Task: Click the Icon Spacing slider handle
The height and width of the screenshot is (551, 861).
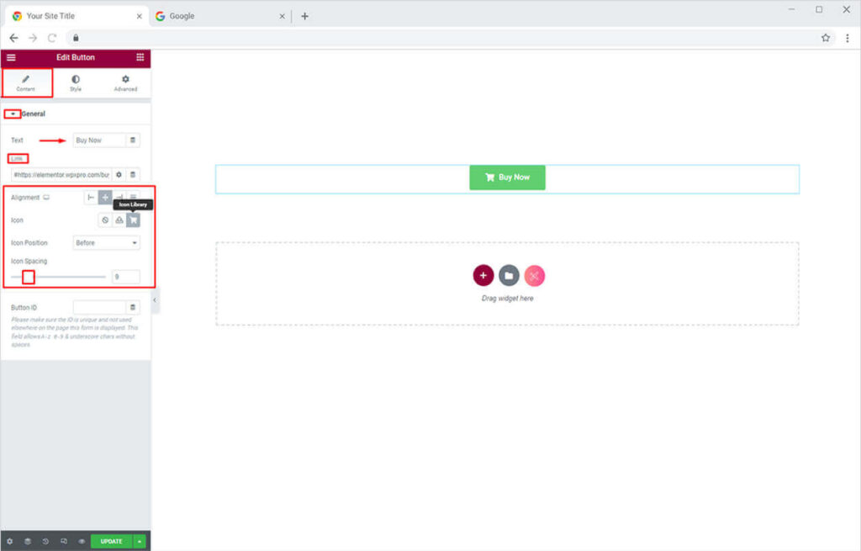Action: click(x=29, y=277)
